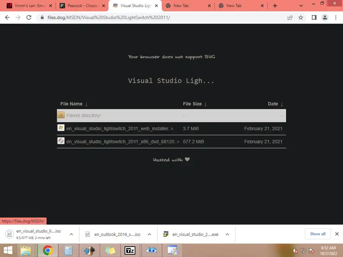Image resolution: width=343 pixels, height=257 pixels.
Task: Reload the files.dog page
Action: [29, 17]
